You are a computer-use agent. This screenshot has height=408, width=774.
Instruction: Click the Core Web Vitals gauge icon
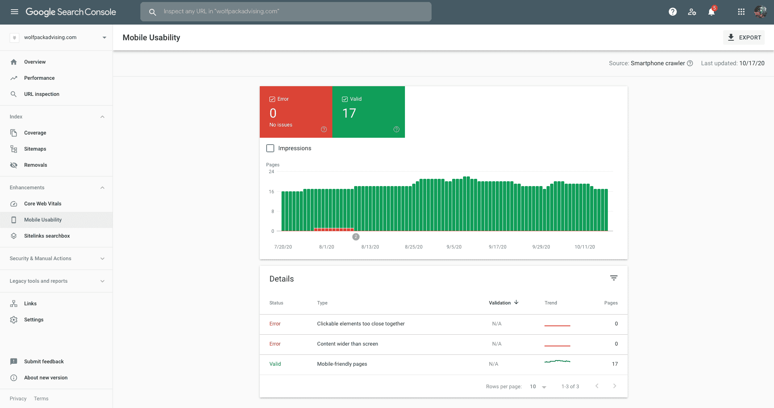coord(14,204)
